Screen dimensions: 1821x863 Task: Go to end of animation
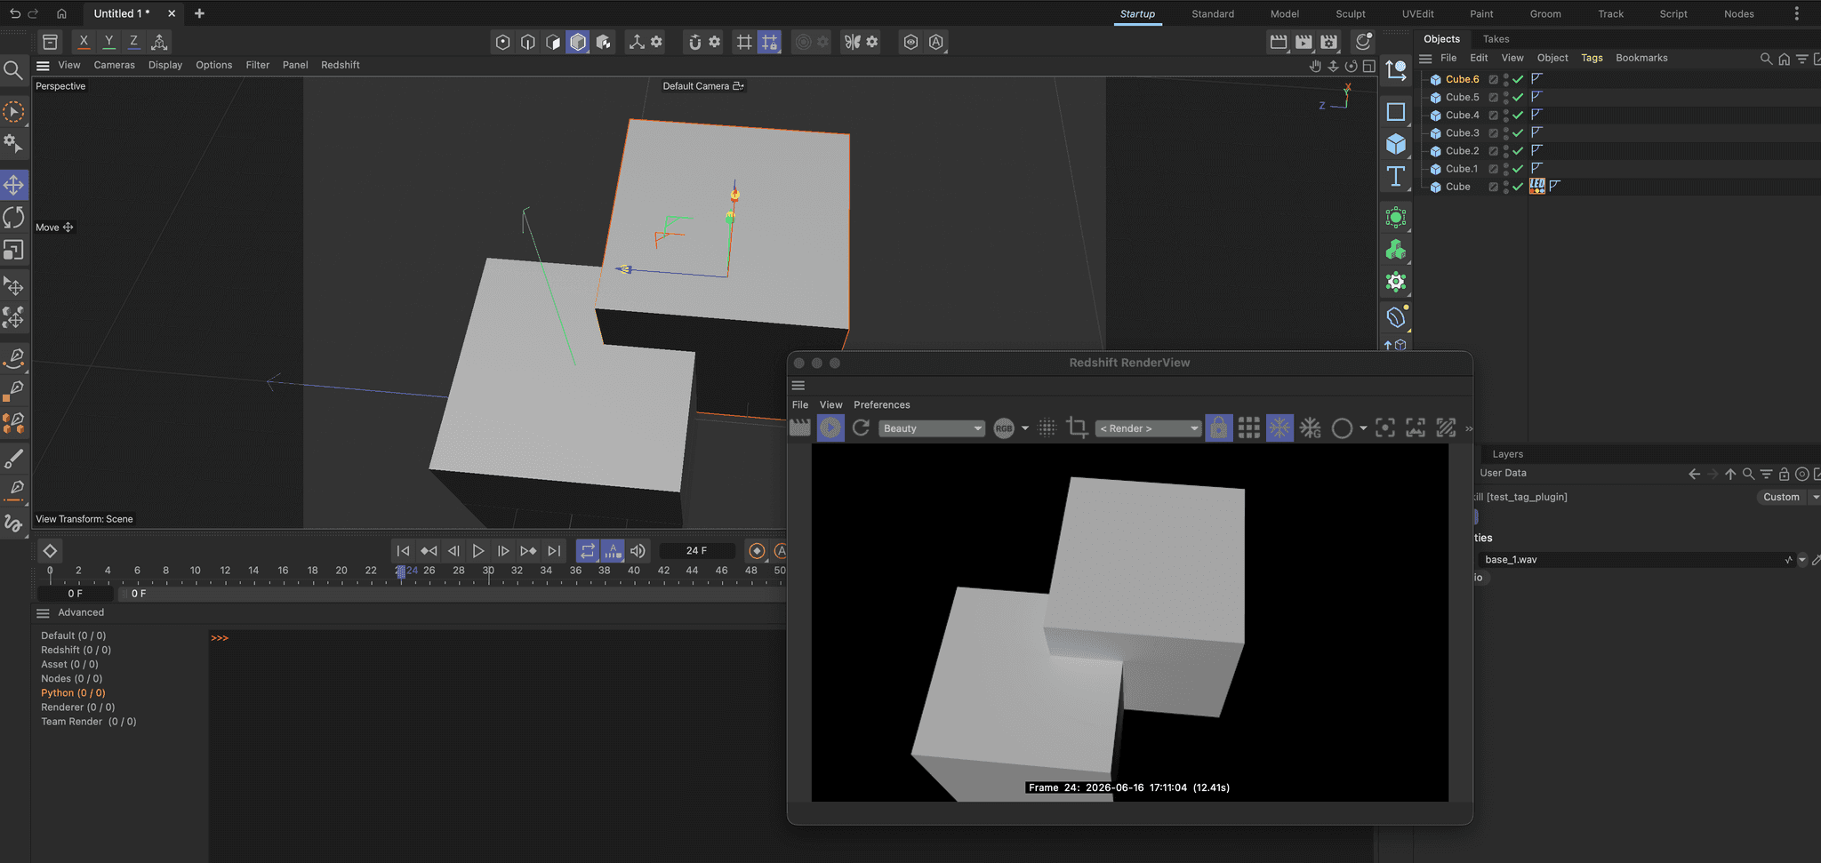click(554, 551)
